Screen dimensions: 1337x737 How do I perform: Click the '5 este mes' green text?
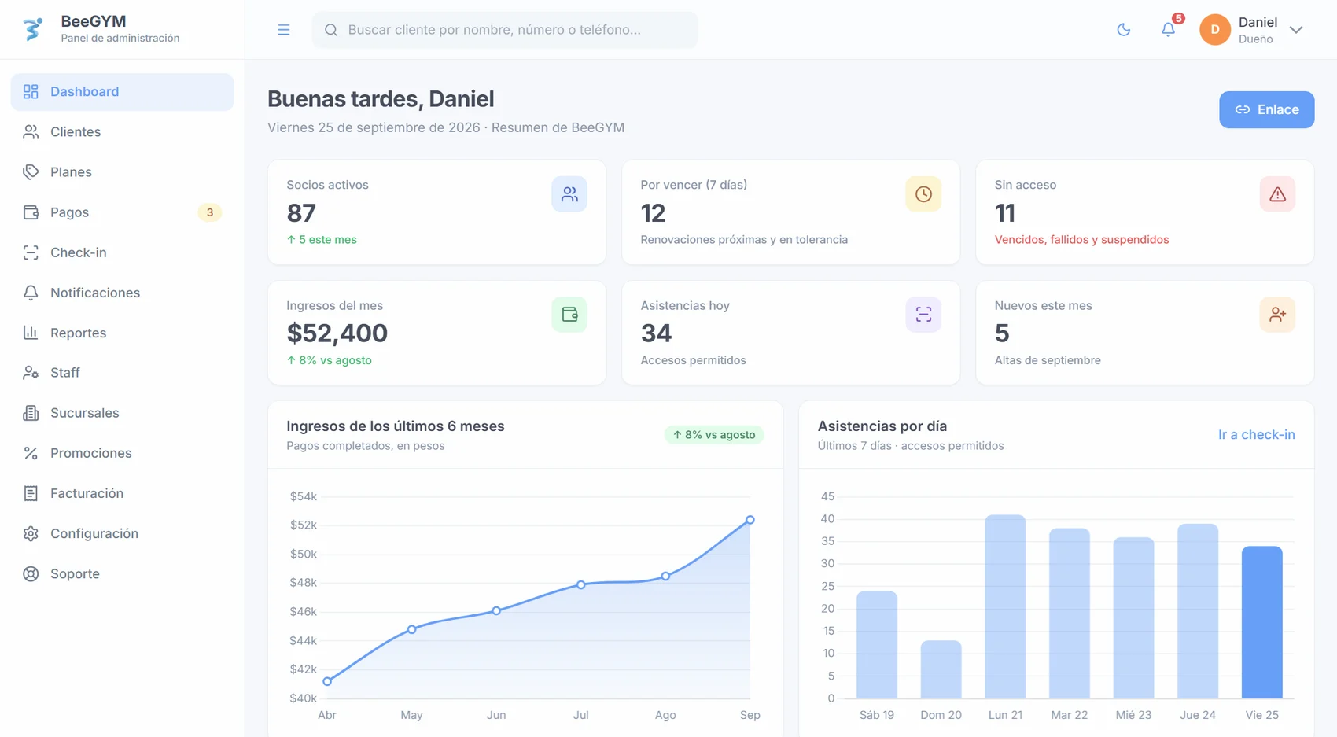pyautogui.click(x=322, y=240)
